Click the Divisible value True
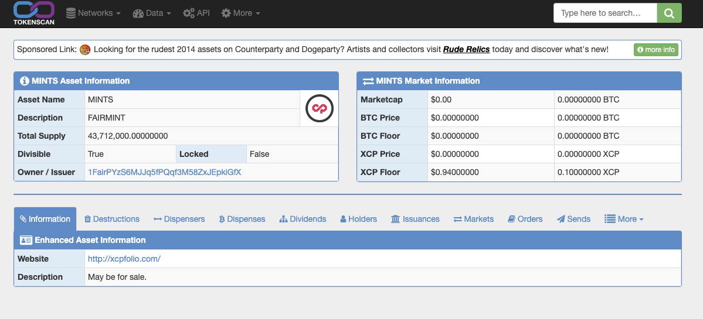Screen dimensions: 703x319 (96, 154)
